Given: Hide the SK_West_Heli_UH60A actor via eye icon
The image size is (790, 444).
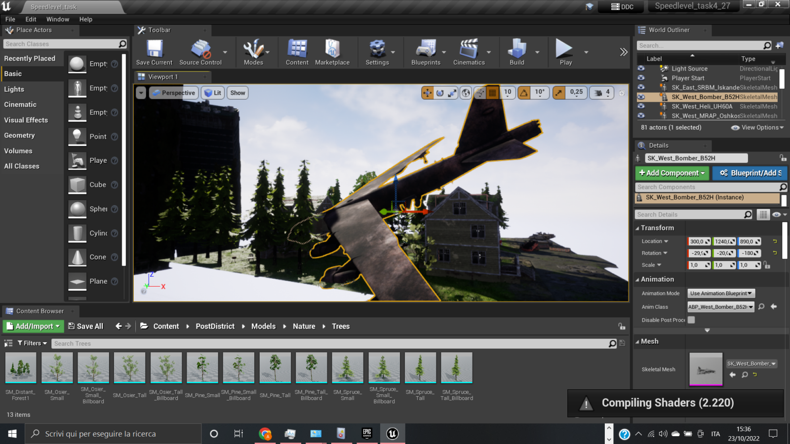Looking at the screenshot, I should pyautogui.click(x=641, y=106).
